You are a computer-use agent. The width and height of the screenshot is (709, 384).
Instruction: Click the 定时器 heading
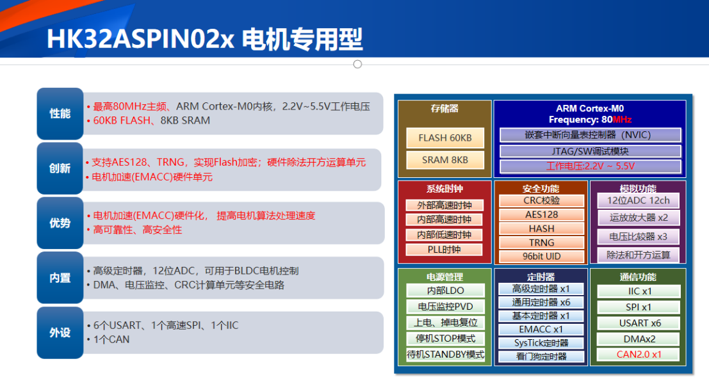coord(541,277)
